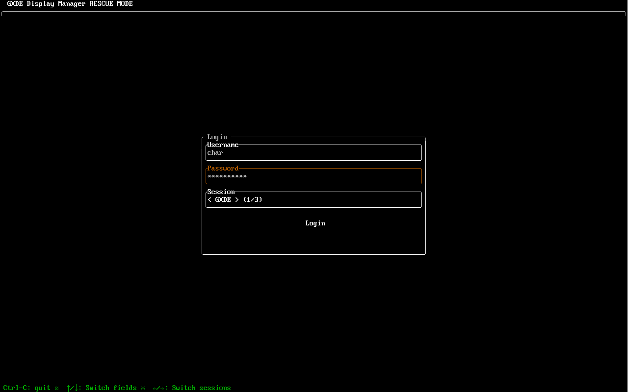The width and height of the screenshot is (628, 392).
Task: Click the Username label
Action: click(223, 145)
